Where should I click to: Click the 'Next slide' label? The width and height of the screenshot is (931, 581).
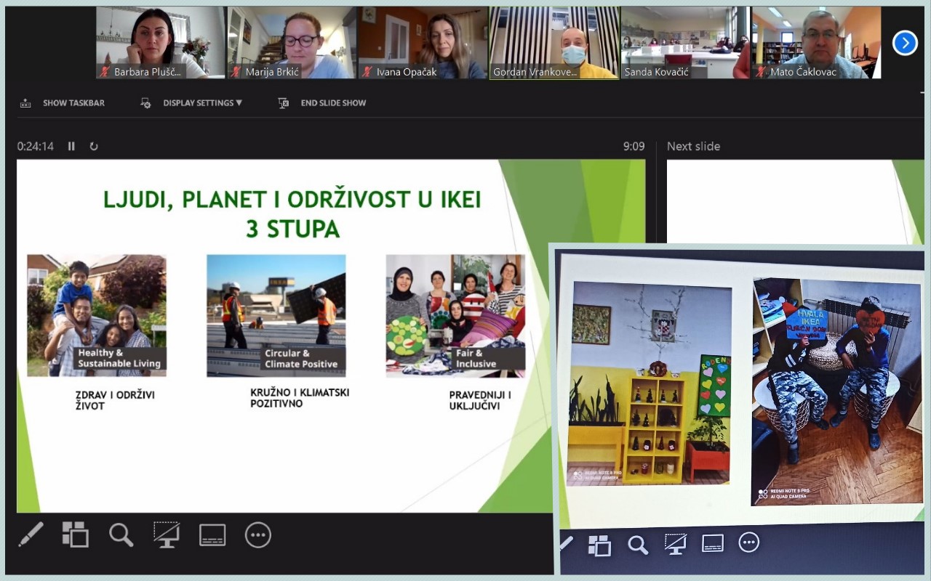693,146
